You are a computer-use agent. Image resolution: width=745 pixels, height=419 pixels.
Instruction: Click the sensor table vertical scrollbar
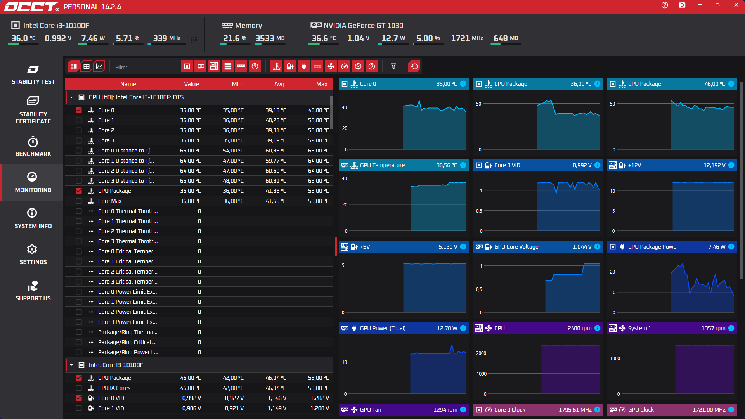[x=331, y=113]
